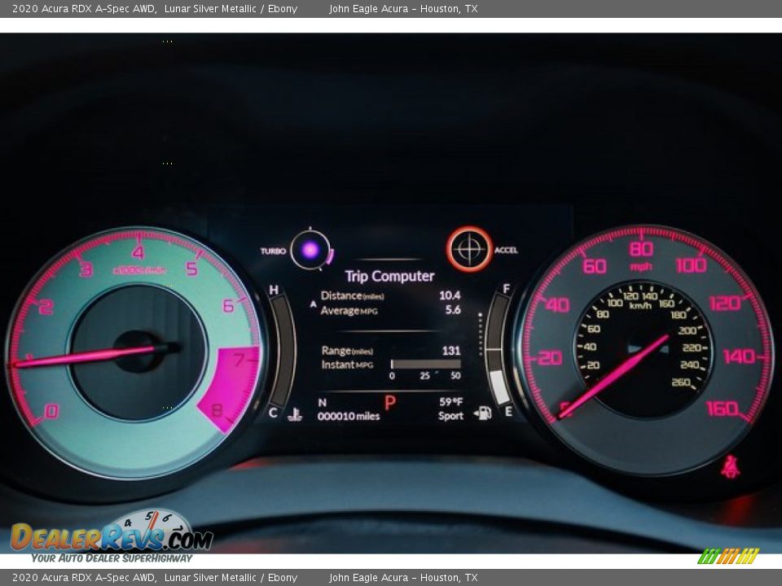Click the red seatbelt warning indicator
Screen dimensions: 782x586
[x=730, y=467]
